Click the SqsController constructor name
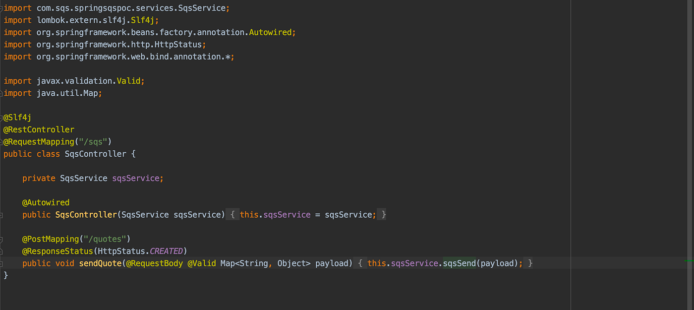Screen dimensions: 694x310 click(x=86, y=215)
